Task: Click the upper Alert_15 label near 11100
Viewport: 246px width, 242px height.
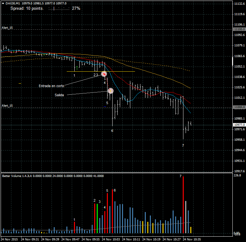Action: click(7, 28)
